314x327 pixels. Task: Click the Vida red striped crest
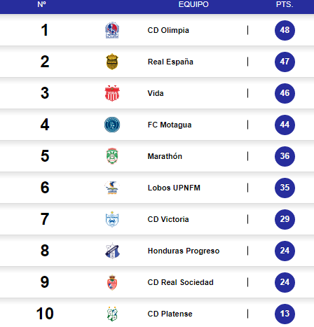tap(112, 93)
